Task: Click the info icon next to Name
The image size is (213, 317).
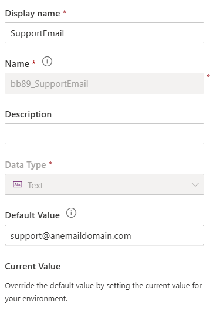Action: [47, 62]
